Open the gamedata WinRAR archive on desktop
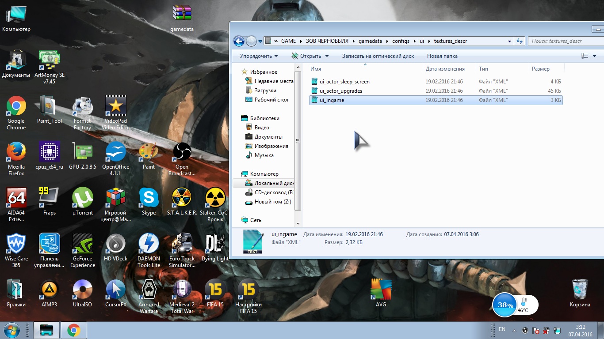604x339 pixels. click(x=182, y=18)
